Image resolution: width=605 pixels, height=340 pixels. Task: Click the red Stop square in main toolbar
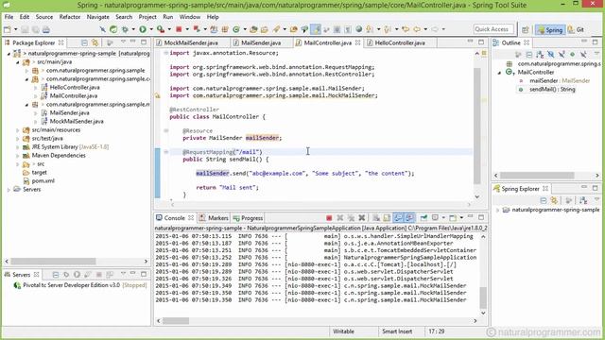tap(179, 29)
